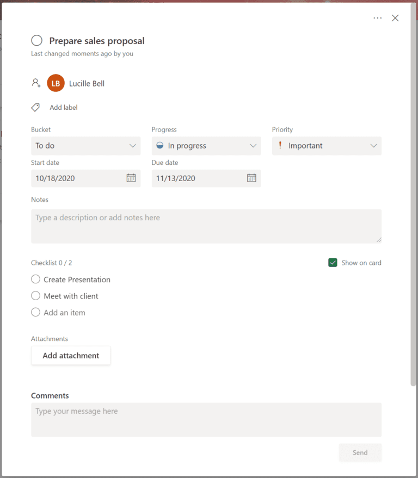Click the Send comment button

click(x=360, y=452)
